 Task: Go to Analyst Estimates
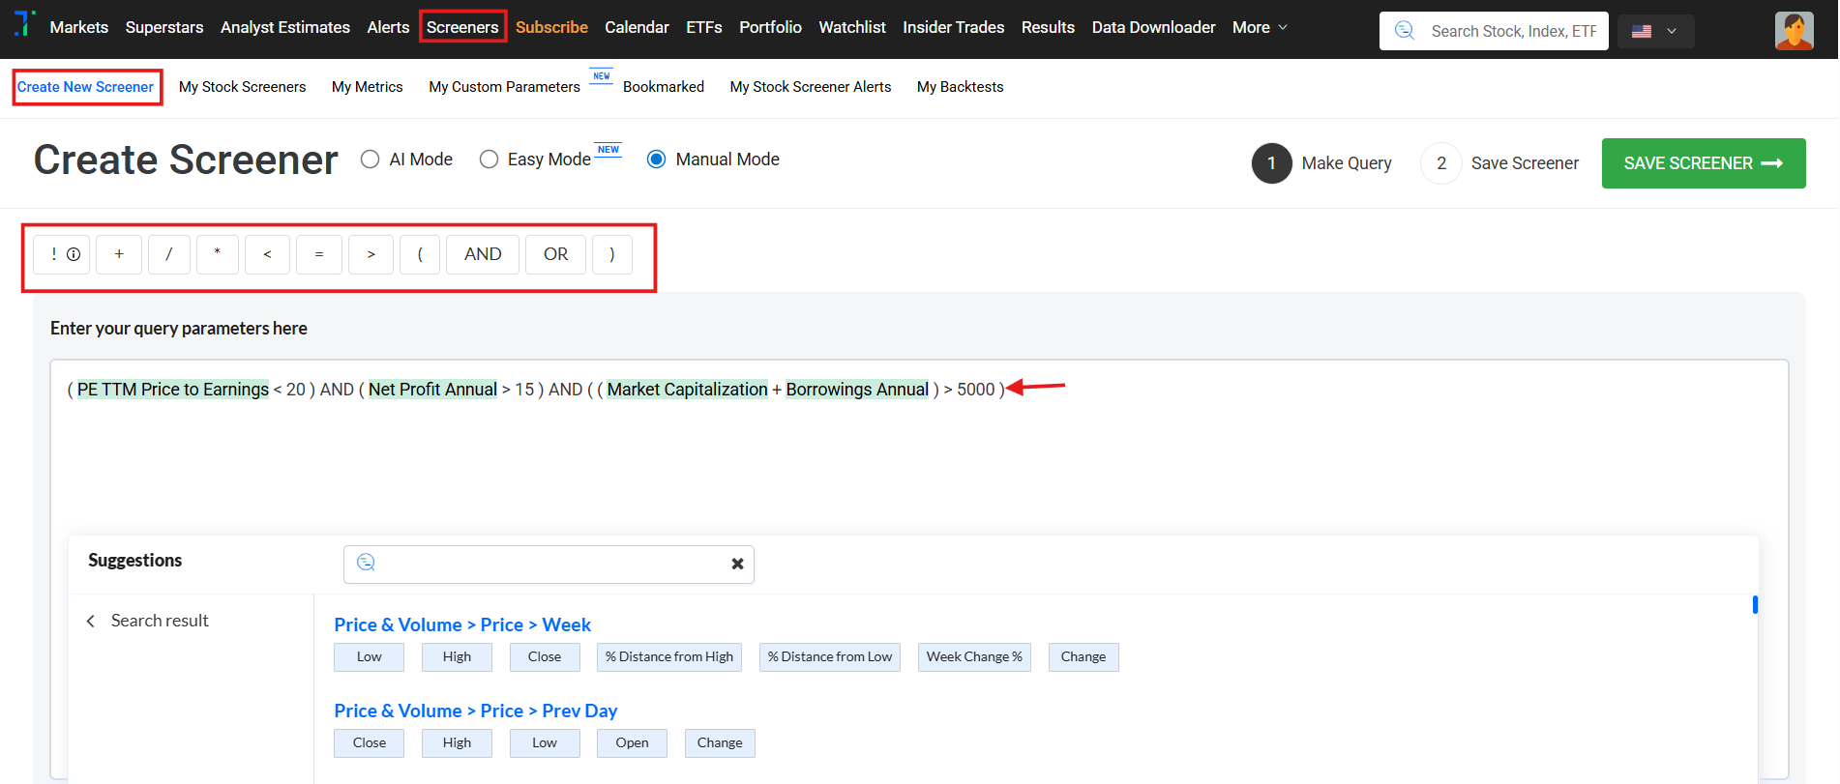pyautogui.click(x=285, y=27)
